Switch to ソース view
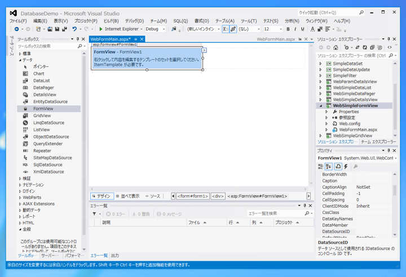This screenshot has height=277, width=406. pyautogui.click(x=153, y=196)
